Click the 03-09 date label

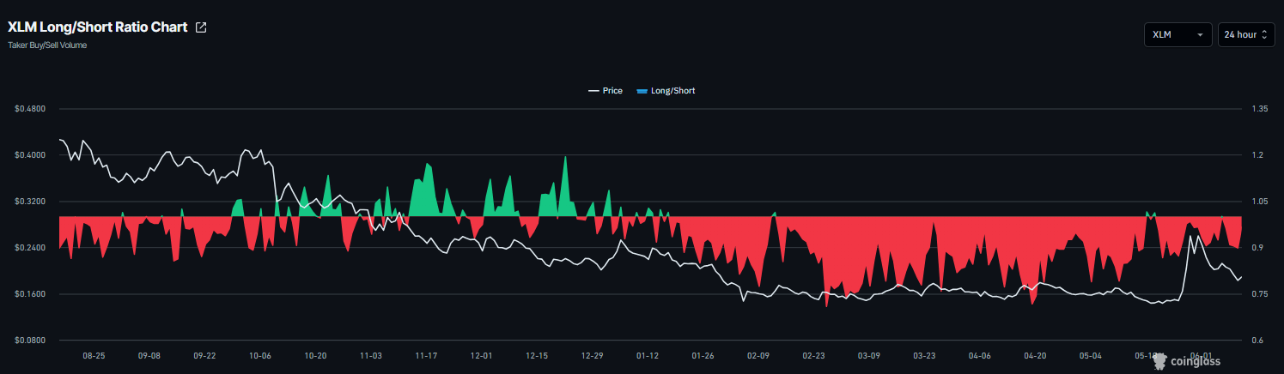coord(869,355)
